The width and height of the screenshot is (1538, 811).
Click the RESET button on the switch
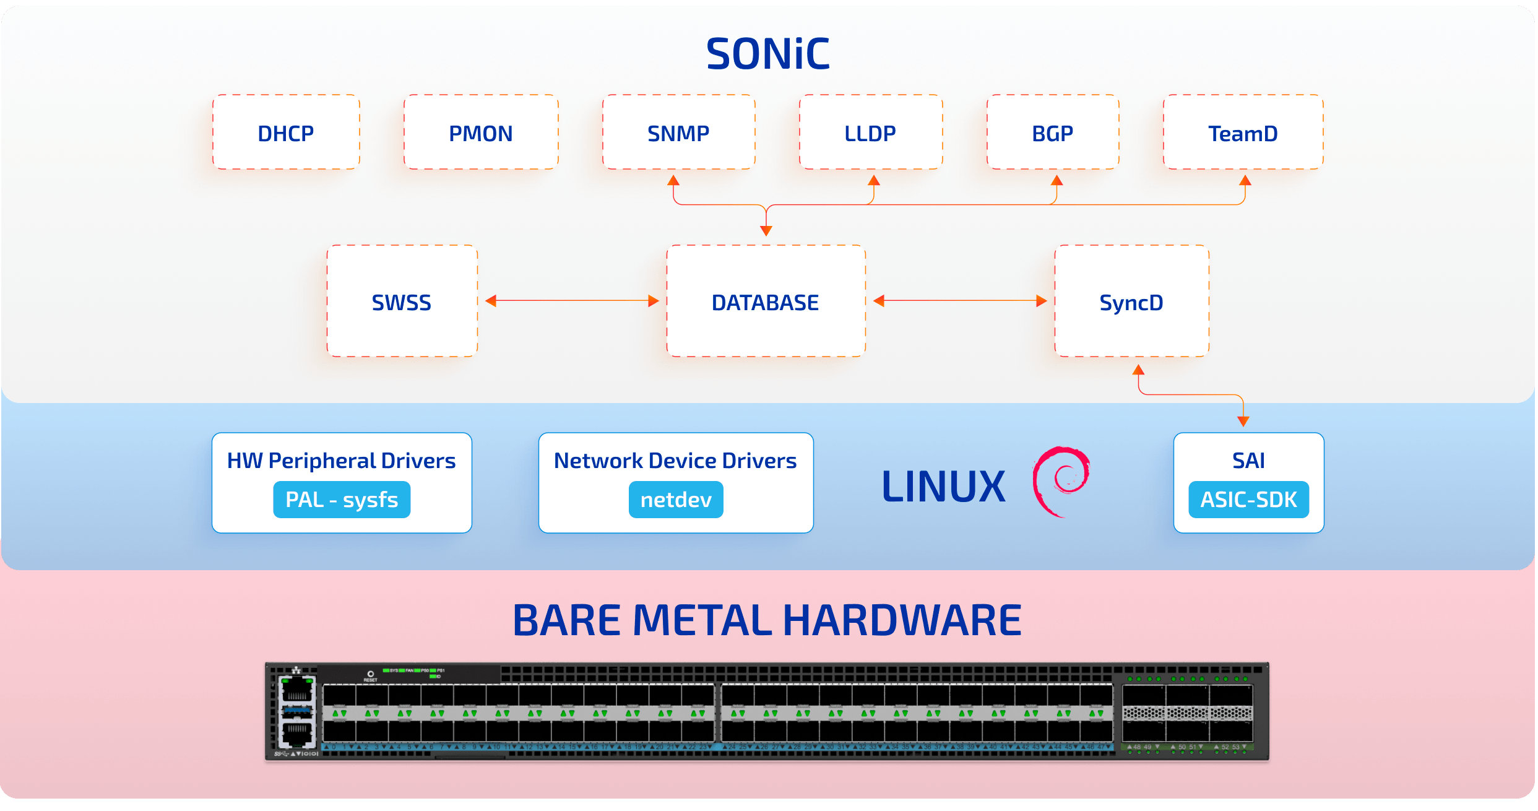(371, 674)
